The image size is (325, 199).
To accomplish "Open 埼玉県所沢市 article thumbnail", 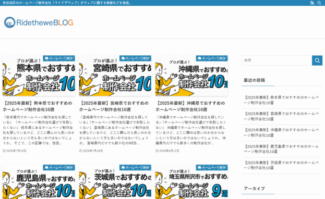I will pyautogui.click(x=191, y=182).
